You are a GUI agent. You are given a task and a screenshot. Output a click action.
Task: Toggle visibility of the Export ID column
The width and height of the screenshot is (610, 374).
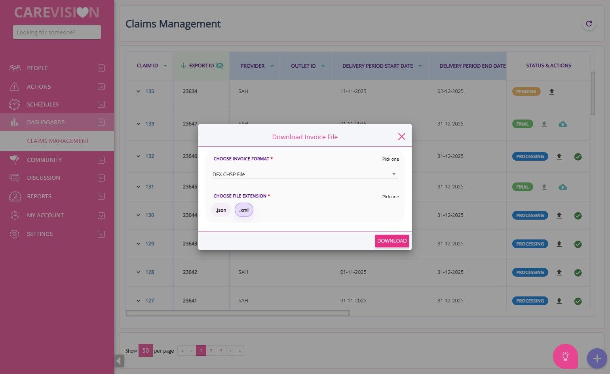tap(220, 66)
